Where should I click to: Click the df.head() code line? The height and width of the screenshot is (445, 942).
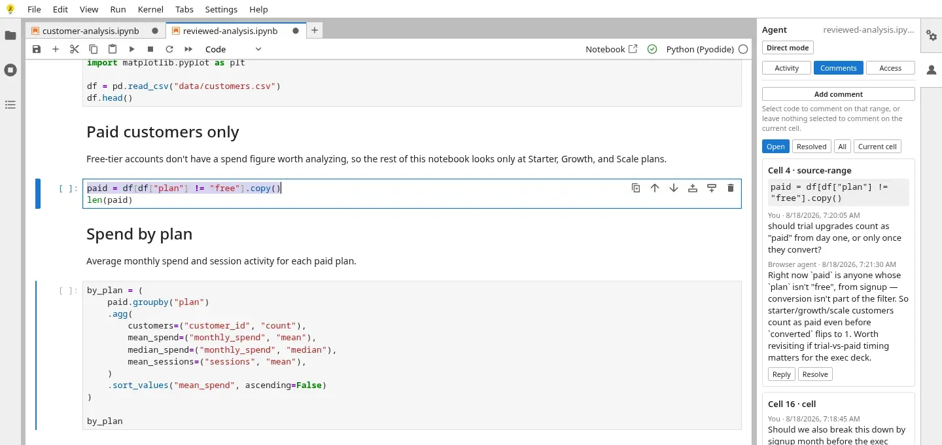click(x=110, y=98)
